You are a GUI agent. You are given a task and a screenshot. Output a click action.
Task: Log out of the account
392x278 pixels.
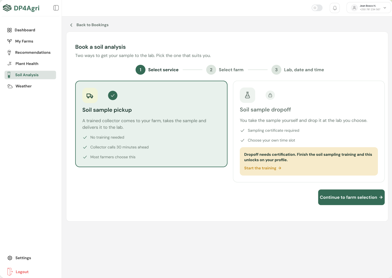point(22,272)
